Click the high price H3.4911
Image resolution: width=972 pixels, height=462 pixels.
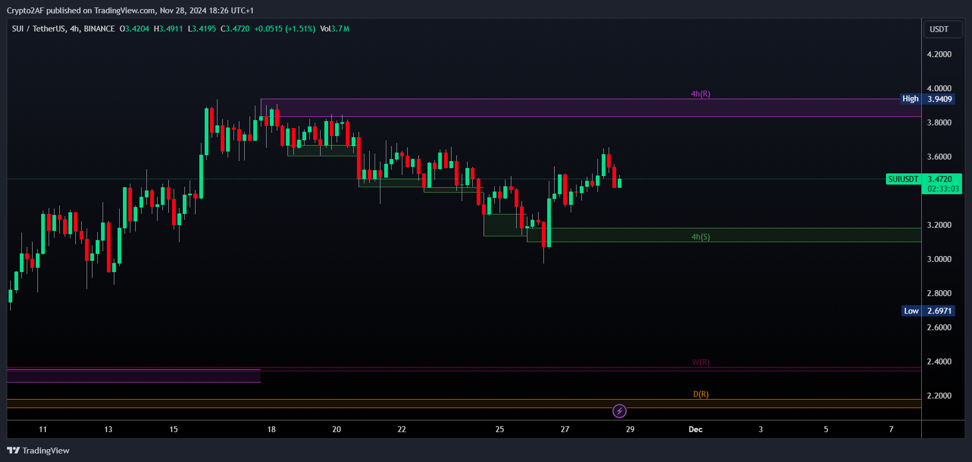pos(168,29)
